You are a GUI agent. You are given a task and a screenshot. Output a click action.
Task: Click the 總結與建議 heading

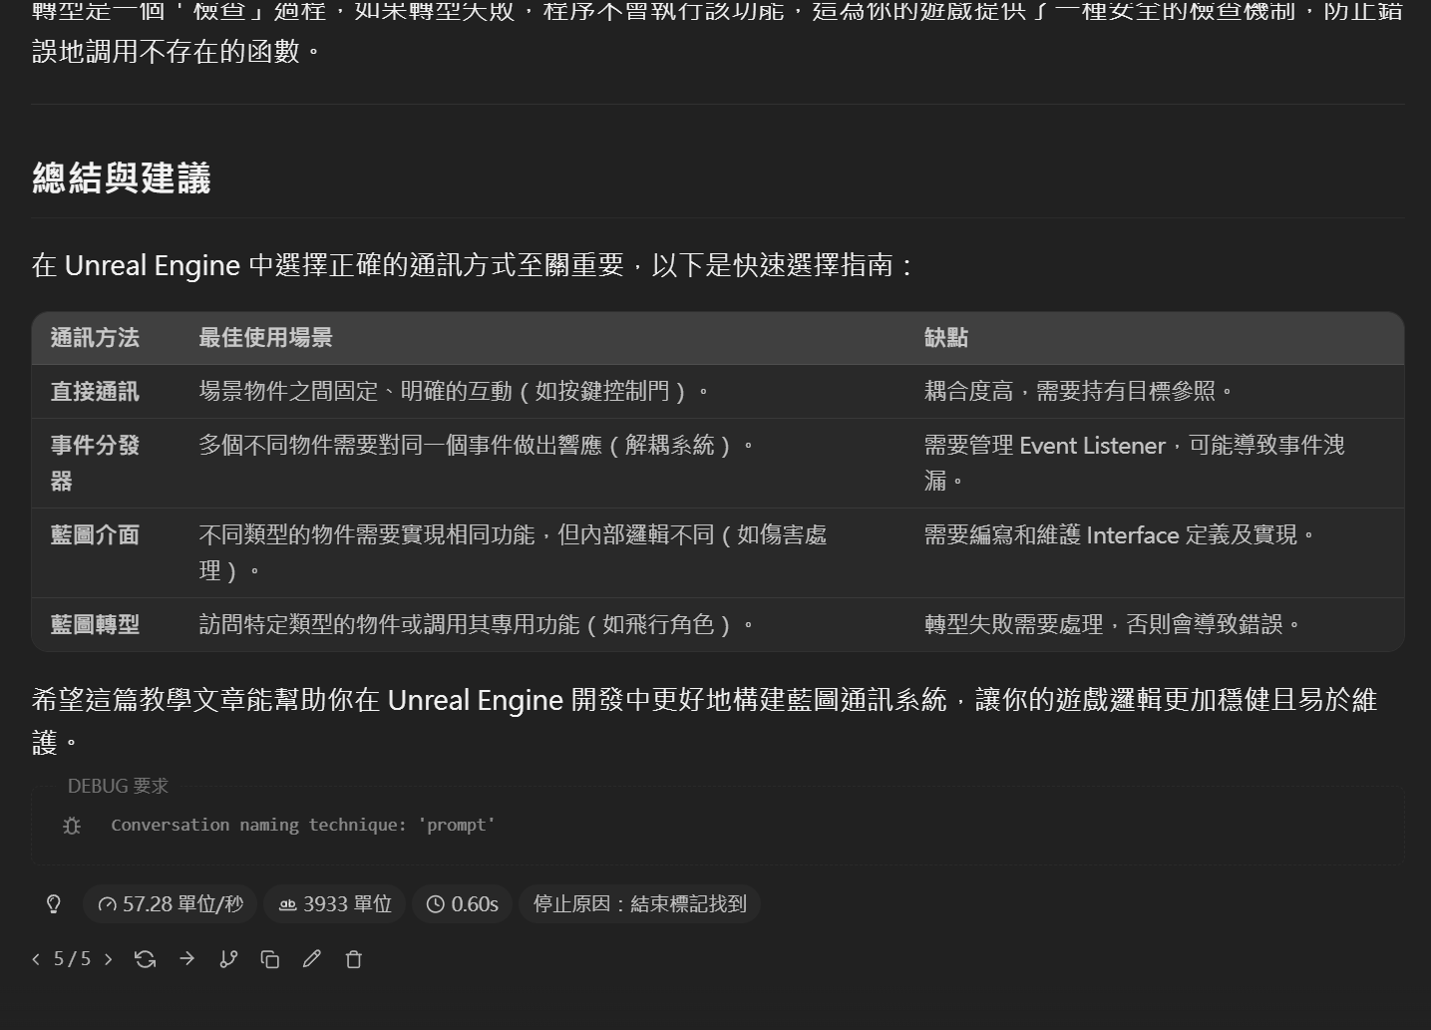(122, 177)
